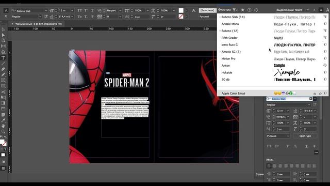Expand the Amatic SC (2) font family
This screenshot has width=330, height=186.
click(x=220, y=52)
